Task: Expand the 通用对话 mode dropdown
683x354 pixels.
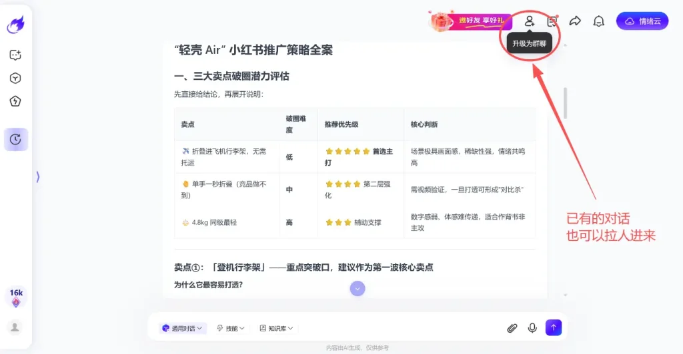Action: (x=183, y=328)
